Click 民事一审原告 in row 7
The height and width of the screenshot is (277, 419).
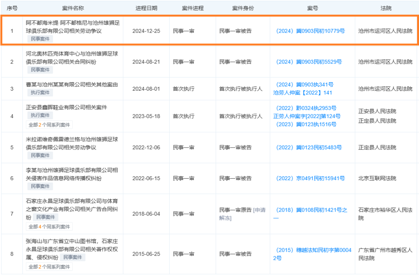[x=235, y=210]
